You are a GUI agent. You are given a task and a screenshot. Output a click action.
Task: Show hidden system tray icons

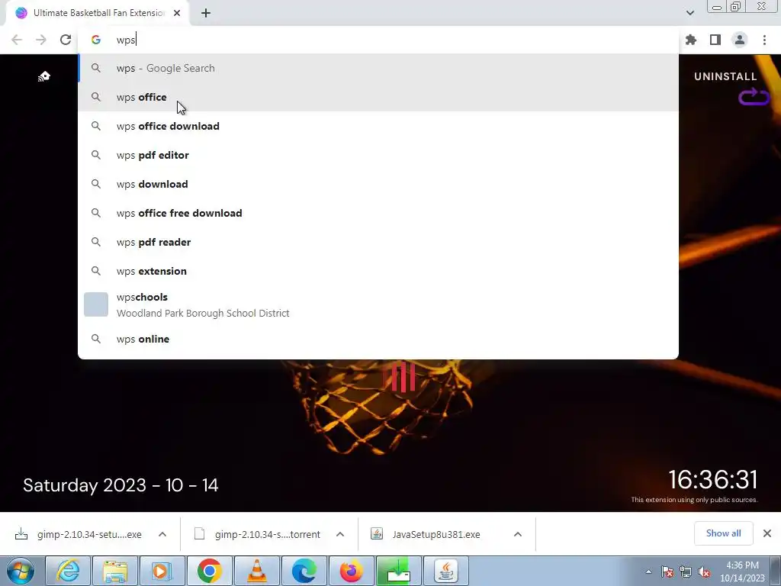point(648,572)
